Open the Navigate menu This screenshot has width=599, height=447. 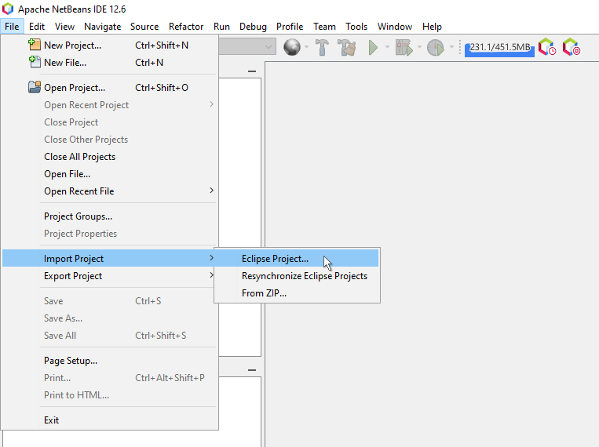[102, 27]
